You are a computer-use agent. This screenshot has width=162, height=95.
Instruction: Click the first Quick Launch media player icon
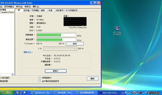(17, 92)
